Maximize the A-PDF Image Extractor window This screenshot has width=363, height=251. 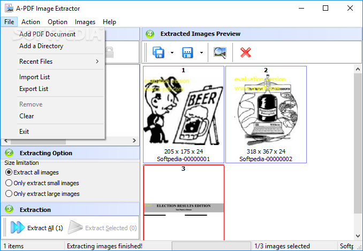(x=326, y=8)
